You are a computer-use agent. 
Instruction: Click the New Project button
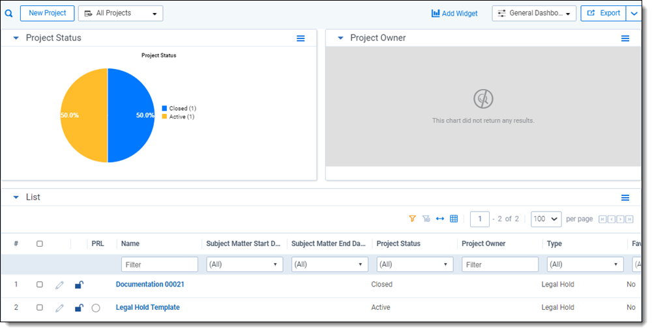click(x=47, y=13)
